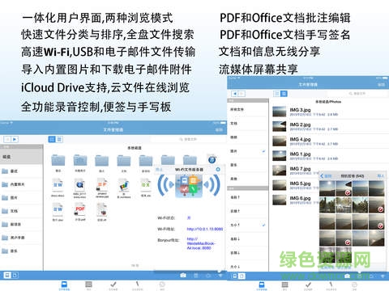Select checked 图片 filter in right sidebar
Screen dimensions: 389x291
point(248,151)
